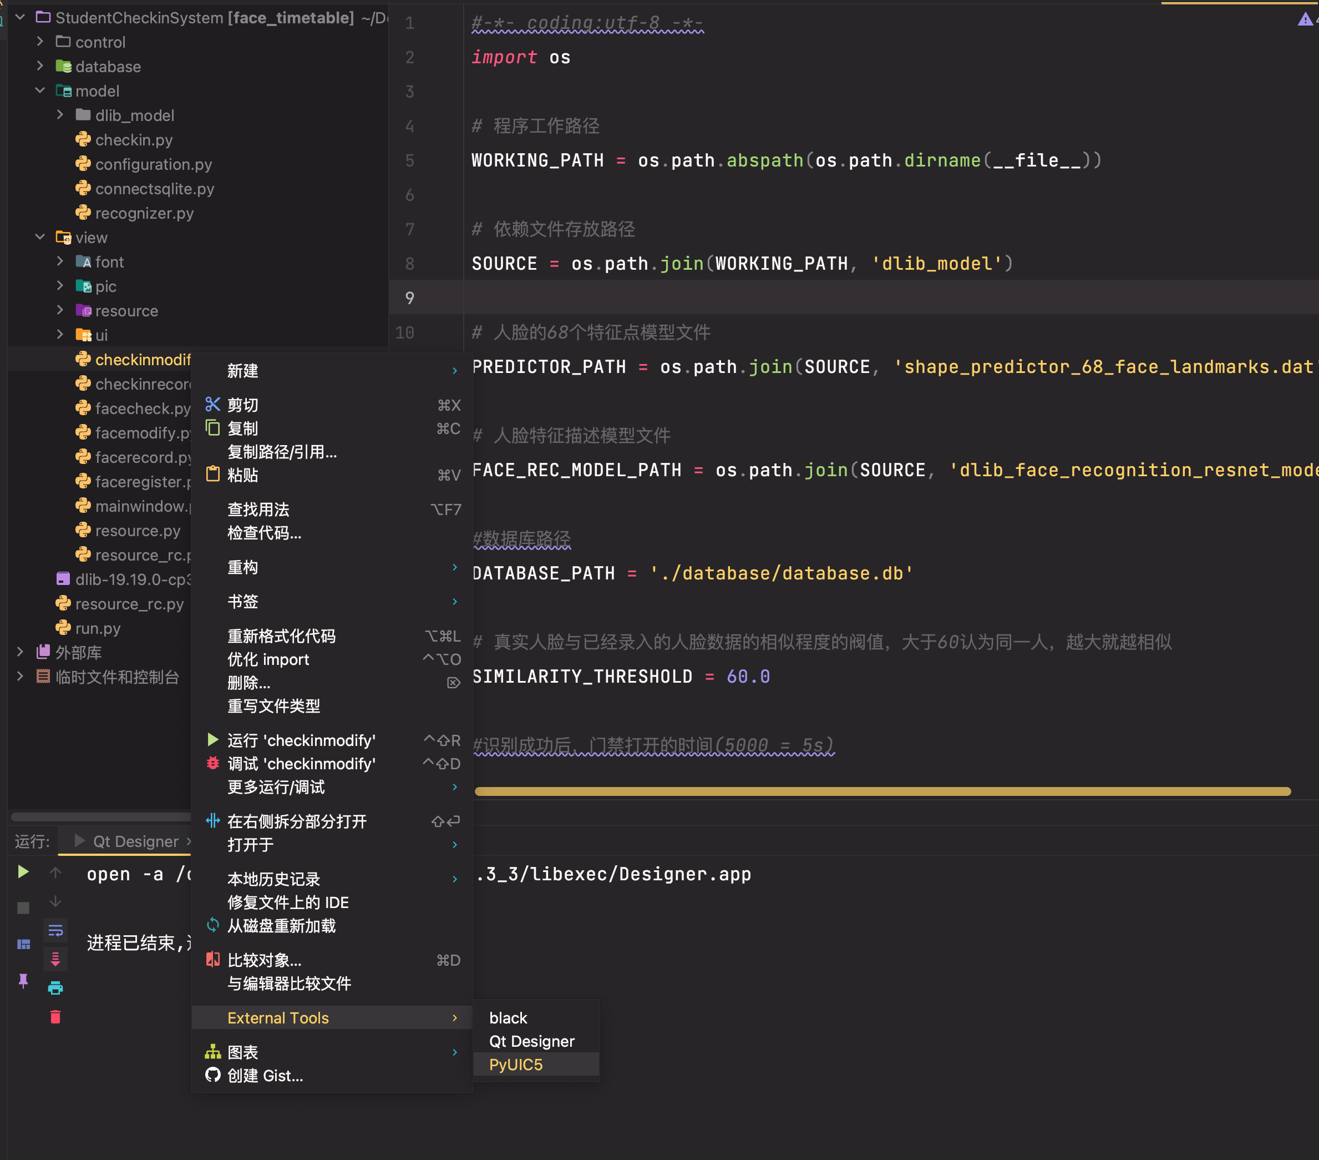Launch Qt Designer from External Tools submenu
Screen dimensions: 1319x1160
pyautogui.click(x=536, y=1041)
